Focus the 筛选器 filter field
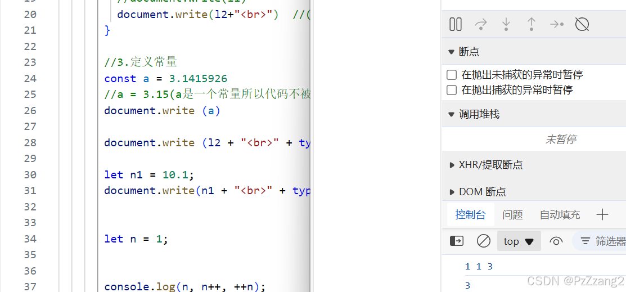 (x=599, y=241)
